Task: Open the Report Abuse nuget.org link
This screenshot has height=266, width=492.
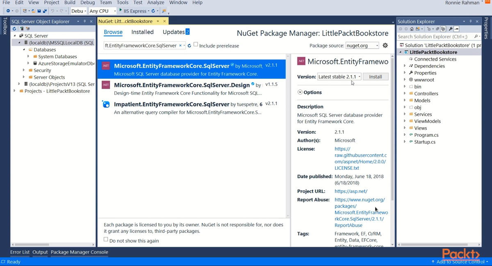Action: point(361,212)
